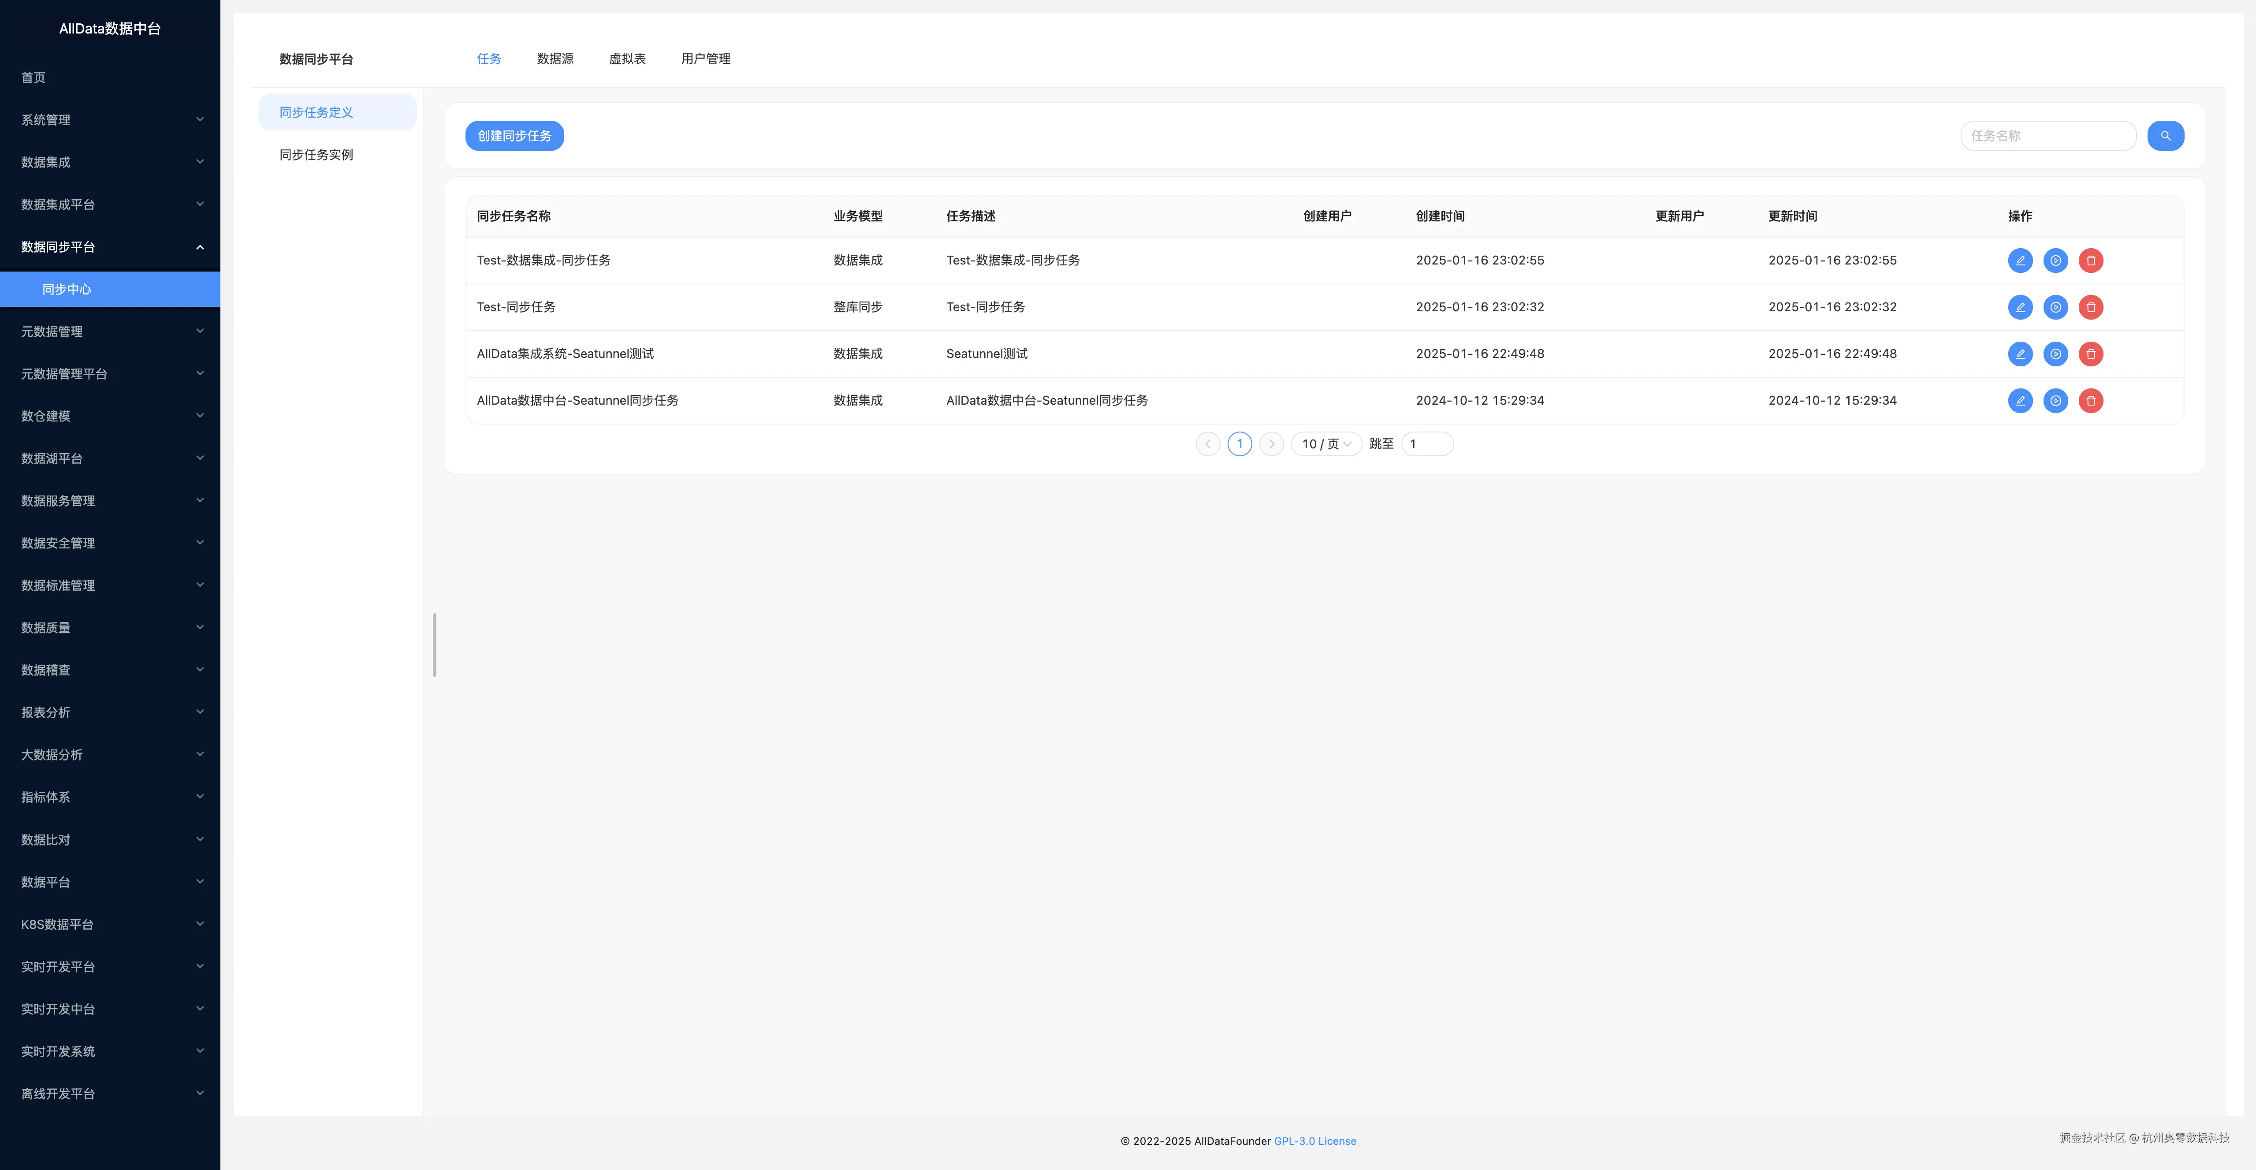The height and width of the screenshot is (1170, 2256).
Task: Click the 创建同步任务 button
Action: pyautogui.click(x=514, y=136)
